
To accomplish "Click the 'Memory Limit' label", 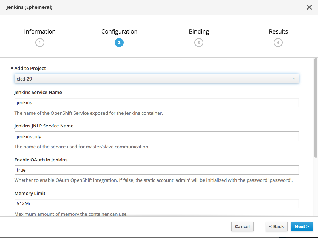I will click(30, 193).
